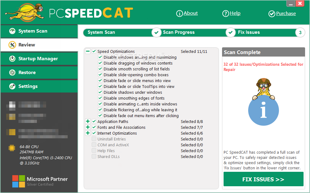The height and width of the screenshot is (193, 310).
Task: Click the greyed Uninstall Entries checkbox
Action: 94,139
